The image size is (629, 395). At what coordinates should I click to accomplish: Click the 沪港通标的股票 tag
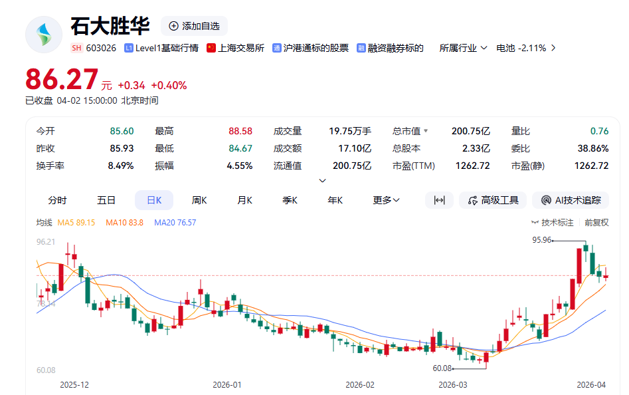click(x=310, y=48)
